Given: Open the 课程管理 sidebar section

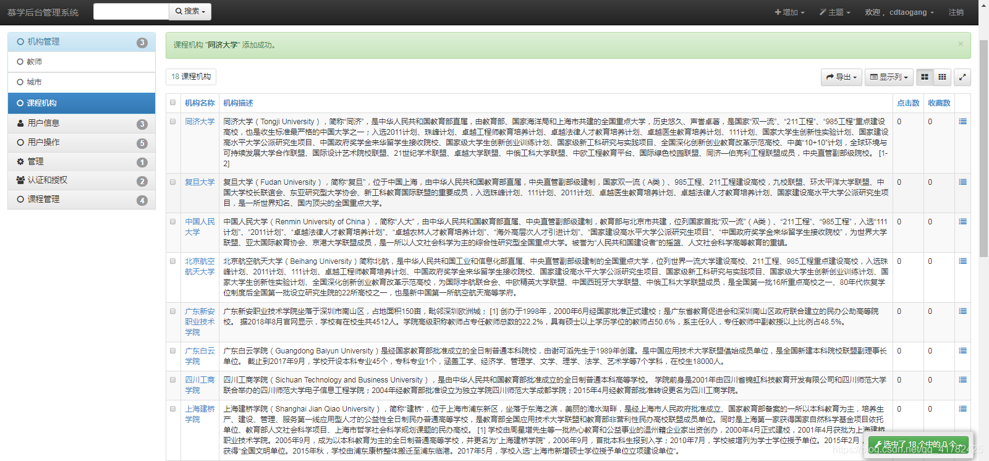Looking at the screenshot, I should tap(82, 200).
